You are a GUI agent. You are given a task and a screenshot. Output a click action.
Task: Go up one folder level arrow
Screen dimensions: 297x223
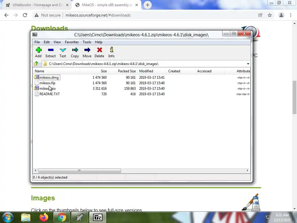click(36, 64)
